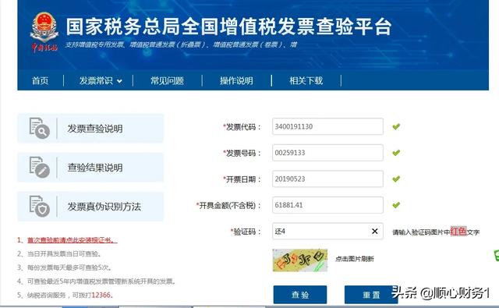The width and height of the screenshot is (499, 308).
Task: Click green checkmark beside 发票代码
Action: coord(396,126)
